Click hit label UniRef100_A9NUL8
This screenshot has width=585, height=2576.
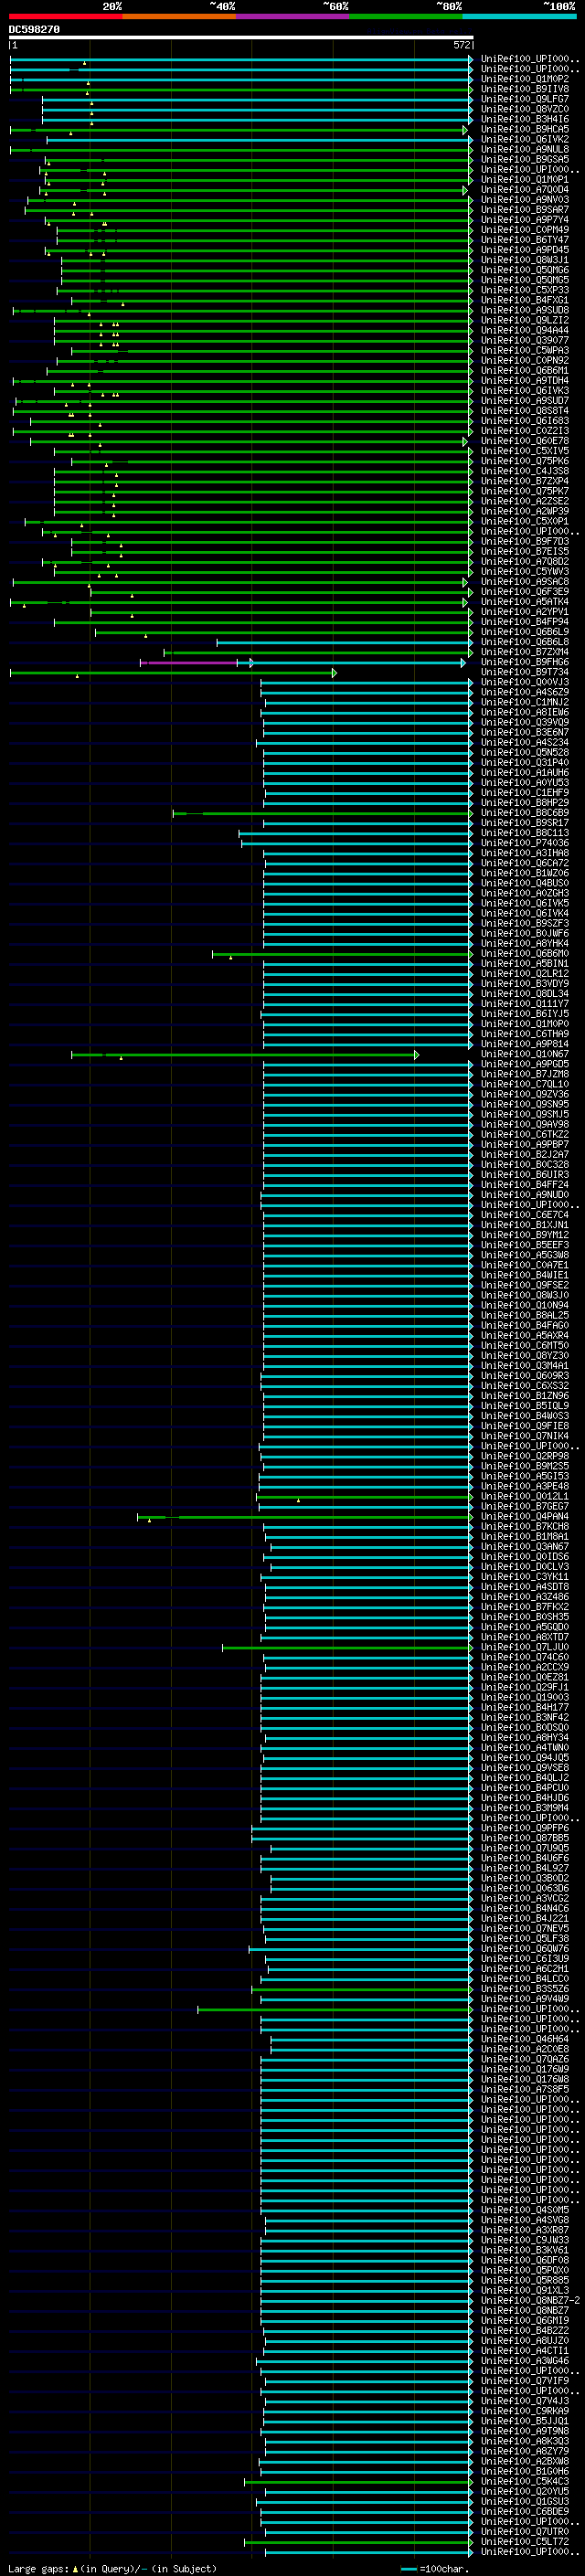point(525,149)
